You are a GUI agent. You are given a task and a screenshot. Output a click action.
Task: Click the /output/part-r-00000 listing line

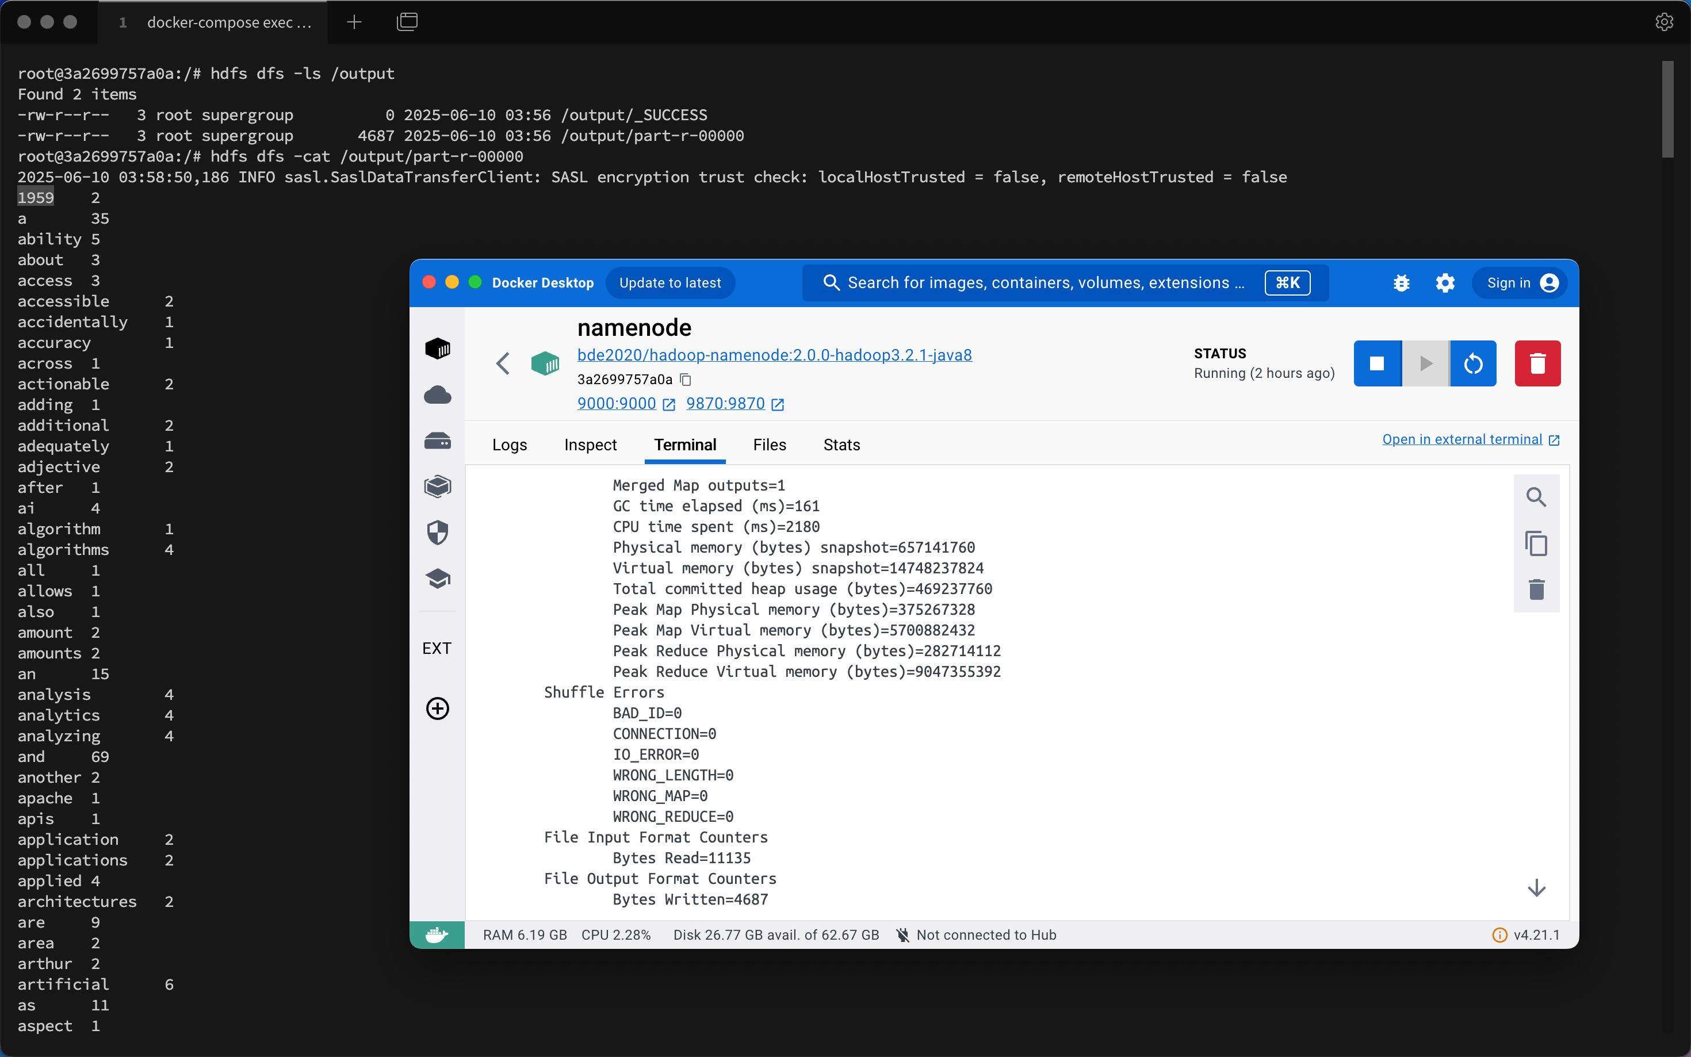tap(380, 136)
